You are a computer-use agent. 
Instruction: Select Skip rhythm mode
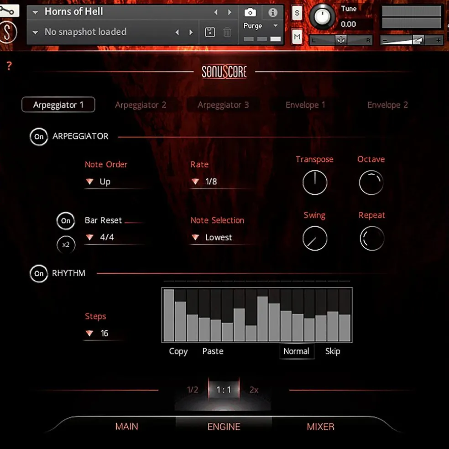[333, 351]
